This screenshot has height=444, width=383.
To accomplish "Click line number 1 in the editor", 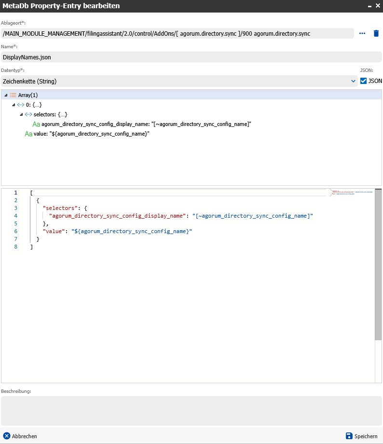I will pyautogui.click(x=15, y=193).
